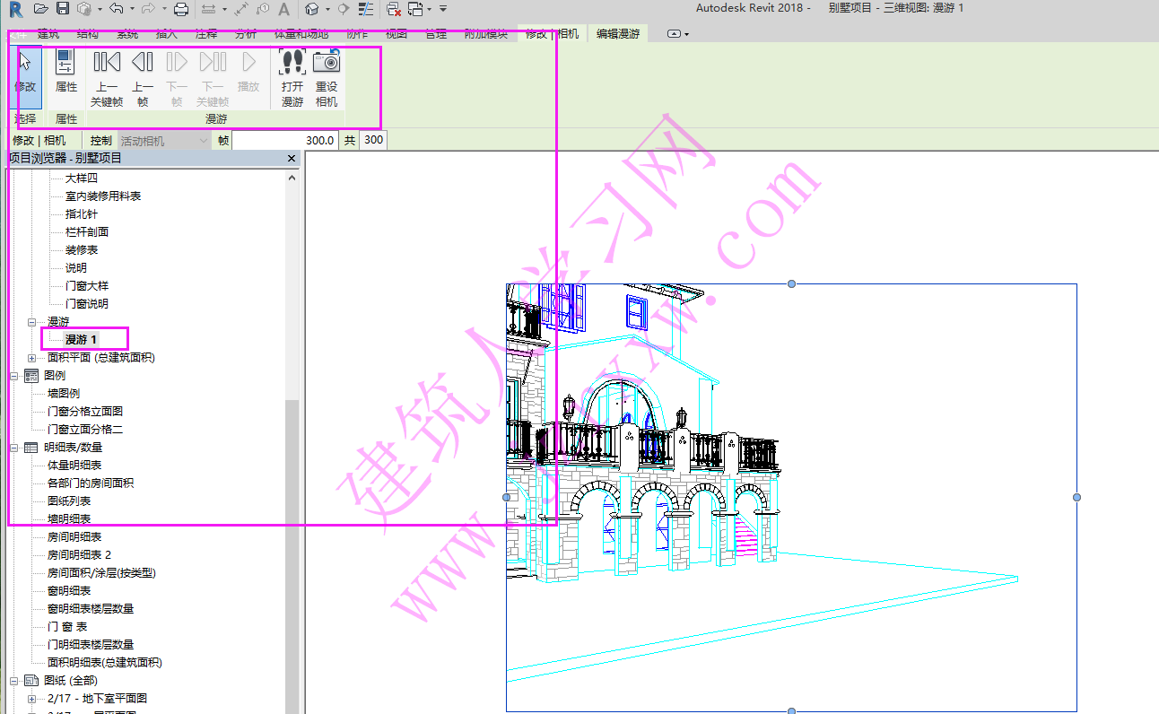Screen dimensions: 1159x714
Task: Open the Default 3D View house icon
Action: 311,9
